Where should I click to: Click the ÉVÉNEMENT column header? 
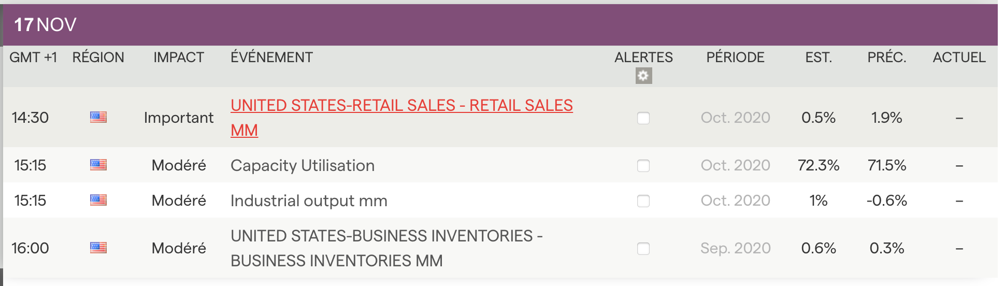point(271,58)
